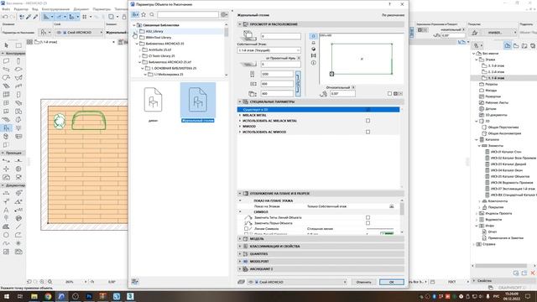Open the Файл menu
Image resolution: width=537 pixels, height=302 pixels.
6,9
